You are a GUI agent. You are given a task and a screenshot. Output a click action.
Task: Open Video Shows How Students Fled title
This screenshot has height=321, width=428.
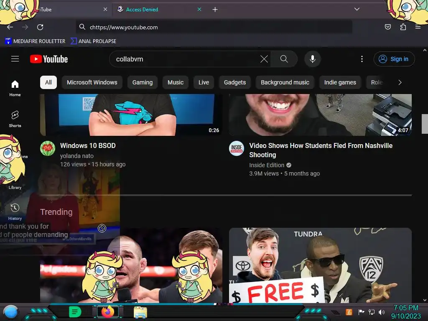(321, 150)
